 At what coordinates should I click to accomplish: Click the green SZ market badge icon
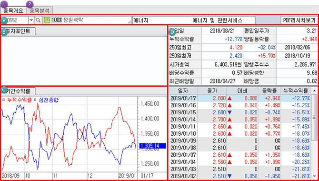47,20
